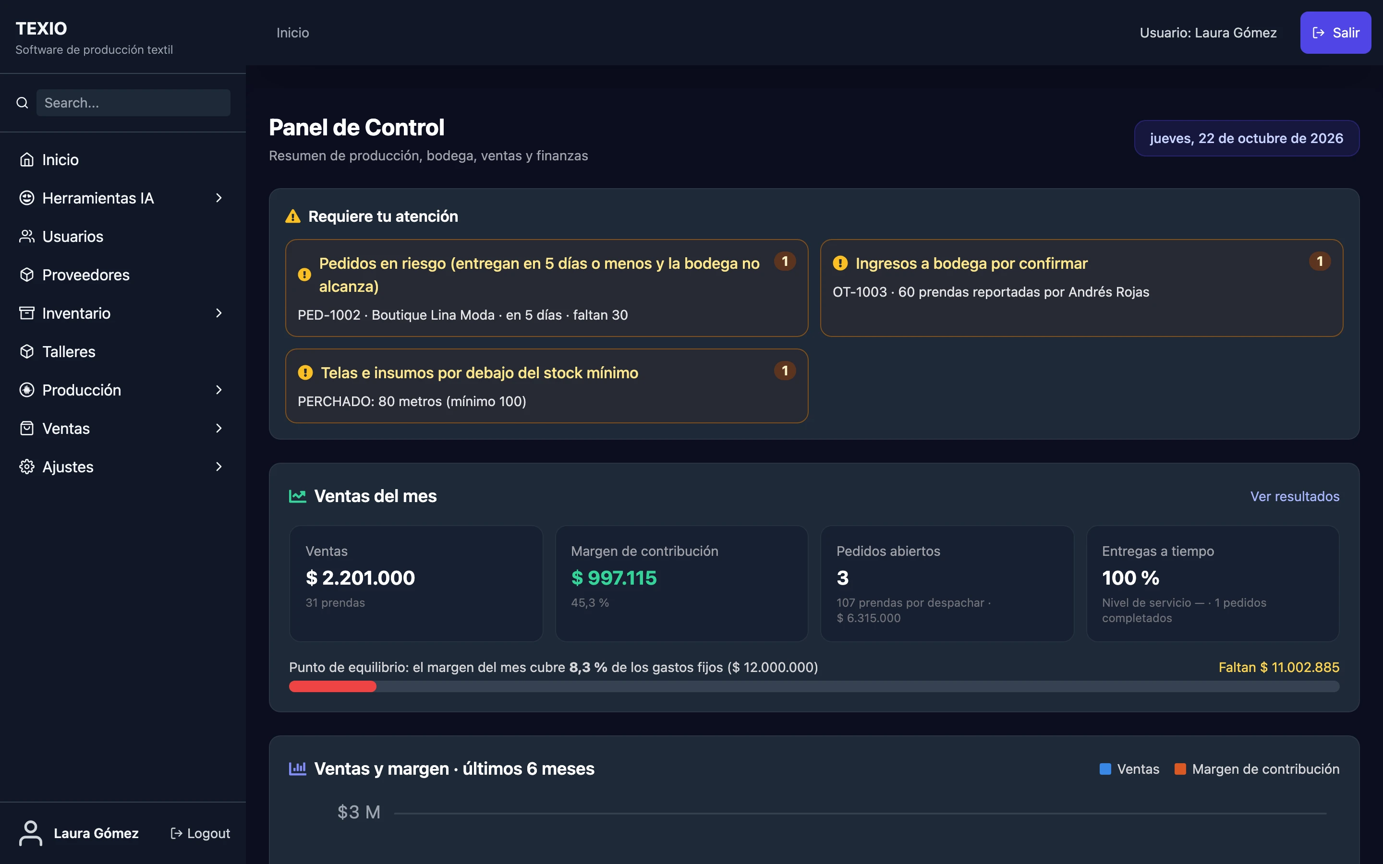Image resolution: width=1383 pixels, height=864 pixels.
Task: Click the Inicio breadcrumb in the top bar
Action: [292, 33]
